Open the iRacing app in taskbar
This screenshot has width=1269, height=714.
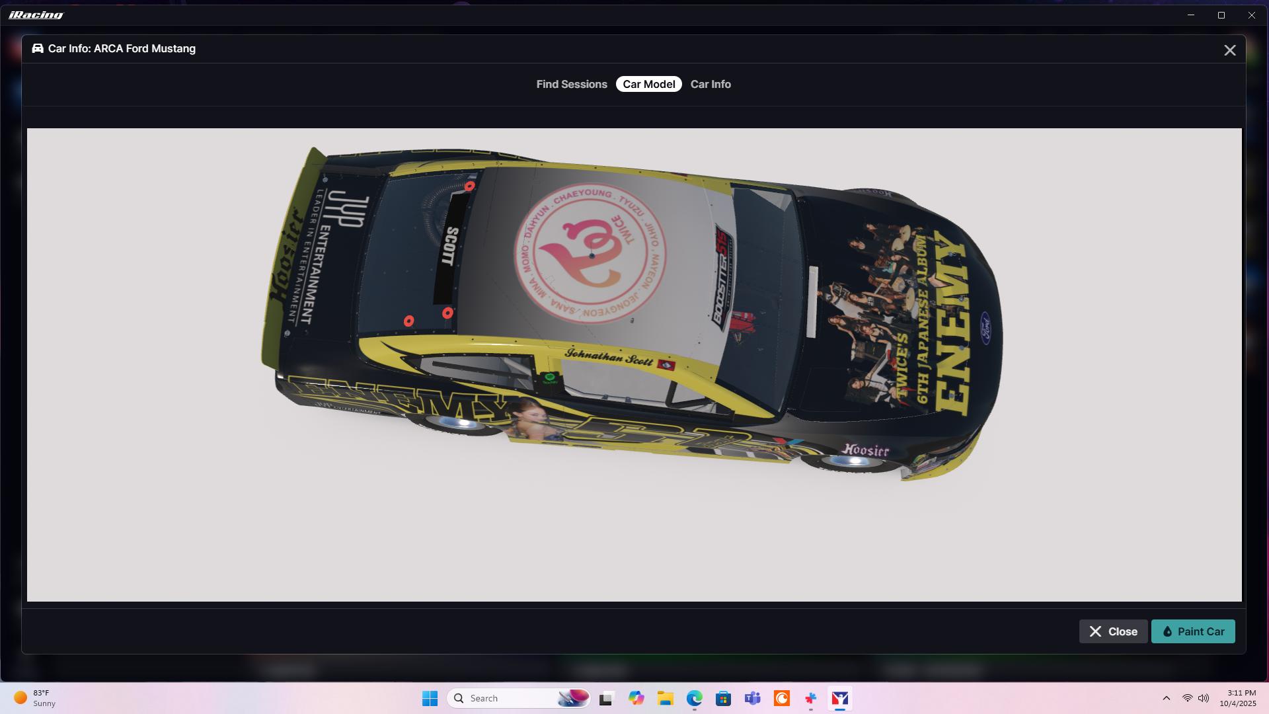(840, 698)
